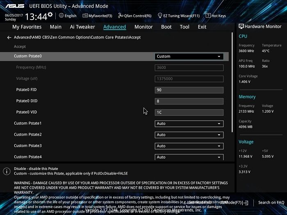
Task: Open the My Favorites tab
Action: tap(27, 27)
